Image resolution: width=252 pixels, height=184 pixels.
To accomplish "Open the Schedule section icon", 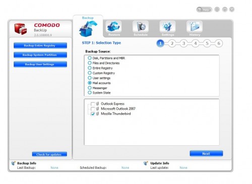I will coord(141,27).
